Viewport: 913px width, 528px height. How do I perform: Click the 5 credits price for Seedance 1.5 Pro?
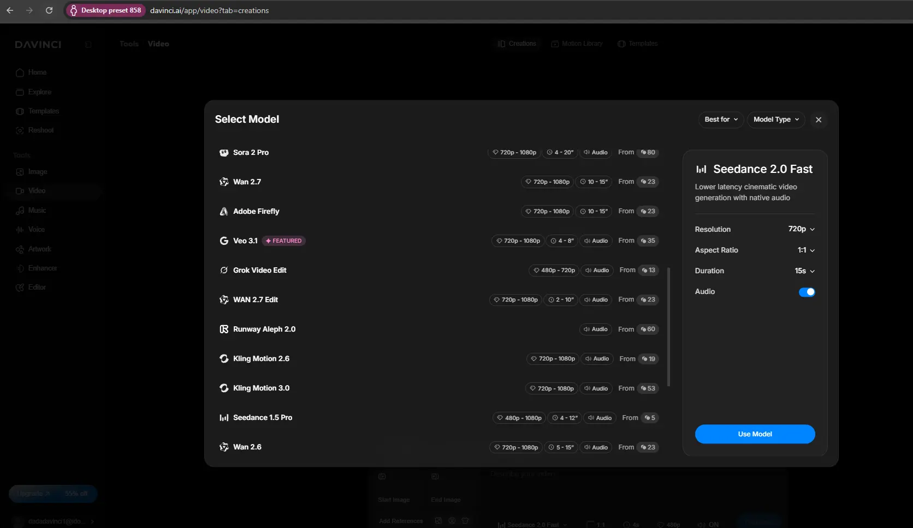(649, 418)
